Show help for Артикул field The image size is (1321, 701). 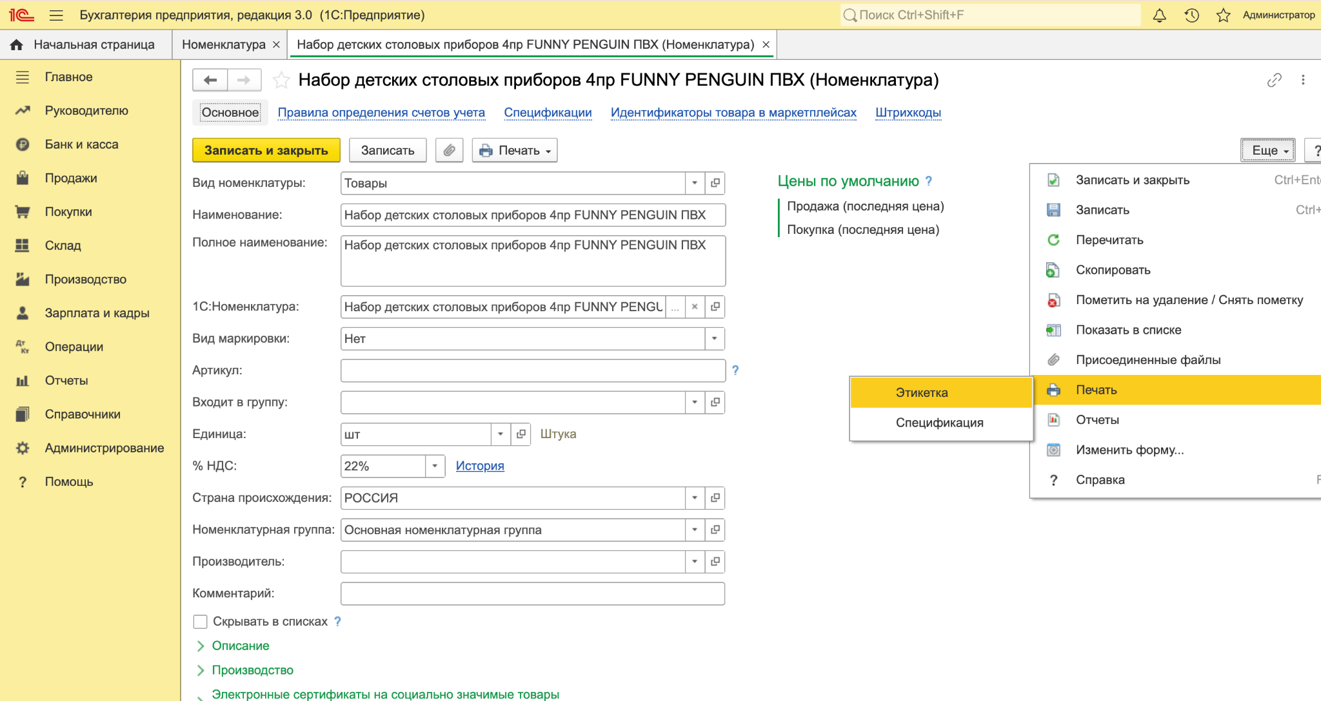click(x=735, y=370)
